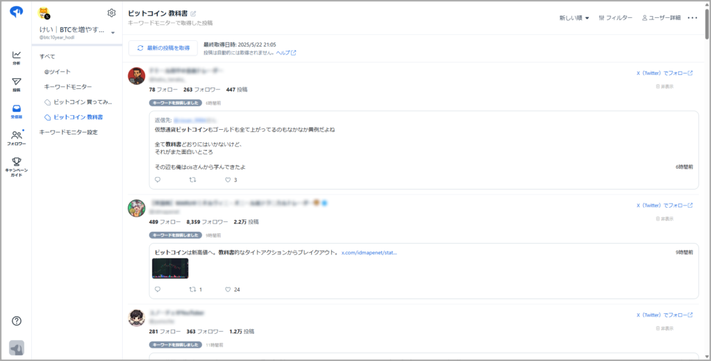Expand the account switcher dropdown arrow
711x361 pixels.
[113, 33]
